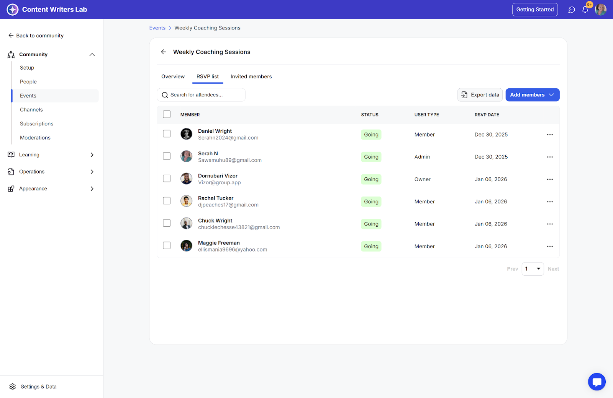Go to the Prev page
Viewport: 613px width, 398px height.
[x=513, y=269]
